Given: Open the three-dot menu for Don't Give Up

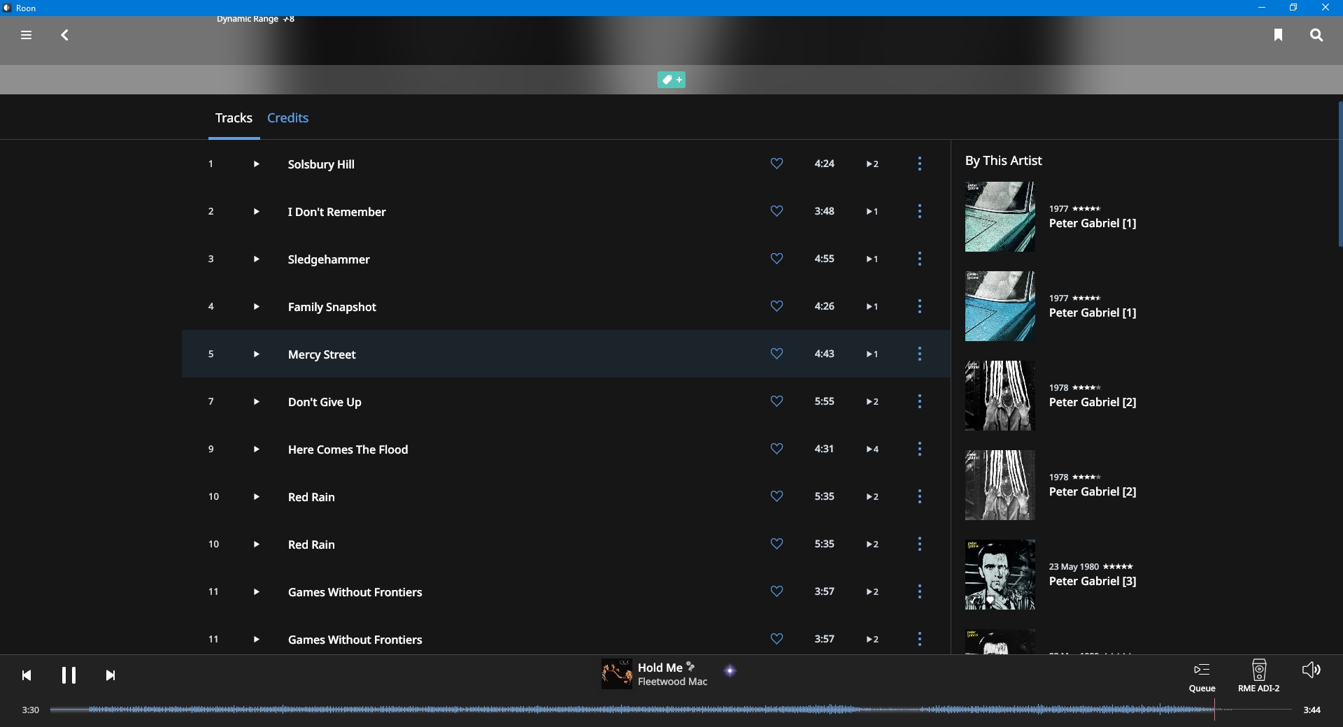Looking at the screenshot, I should (x=919, y=401).
